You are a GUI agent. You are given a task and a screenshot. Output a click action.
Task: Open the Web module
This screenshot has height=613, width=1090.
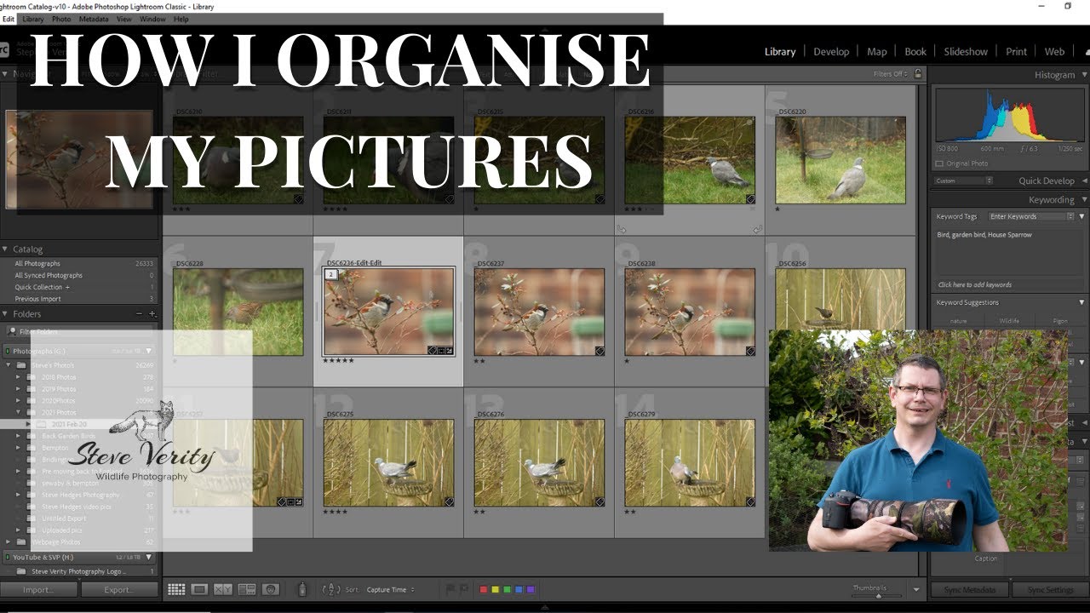pyautogui.click(x=1054, y=51)
